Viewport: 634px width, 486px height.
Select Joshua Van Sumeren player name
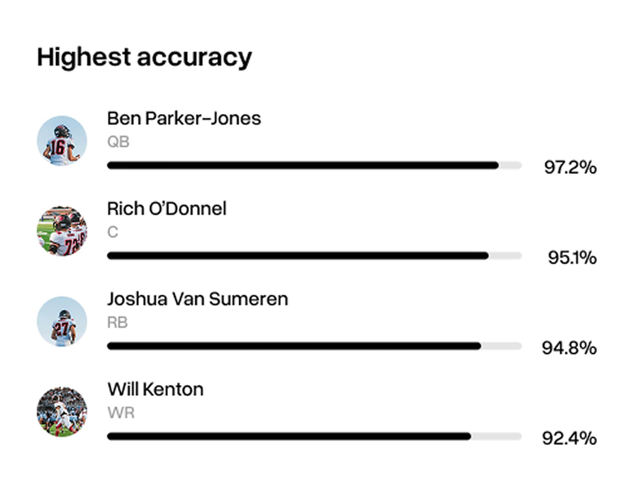coord(198,299)
